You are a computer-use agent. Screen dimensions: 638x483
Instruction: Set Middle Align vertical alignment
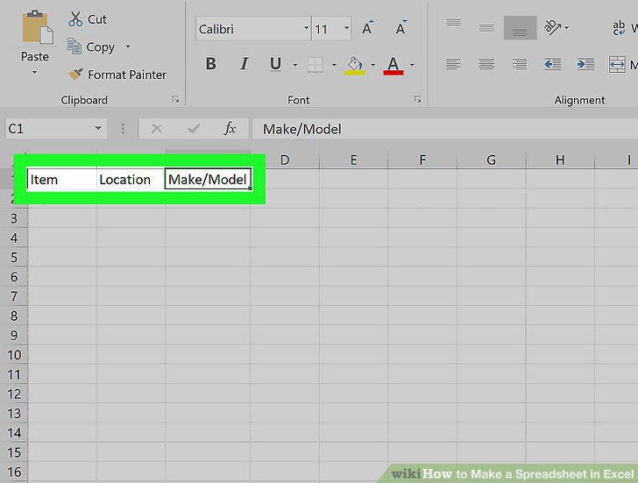click(486, 28)
